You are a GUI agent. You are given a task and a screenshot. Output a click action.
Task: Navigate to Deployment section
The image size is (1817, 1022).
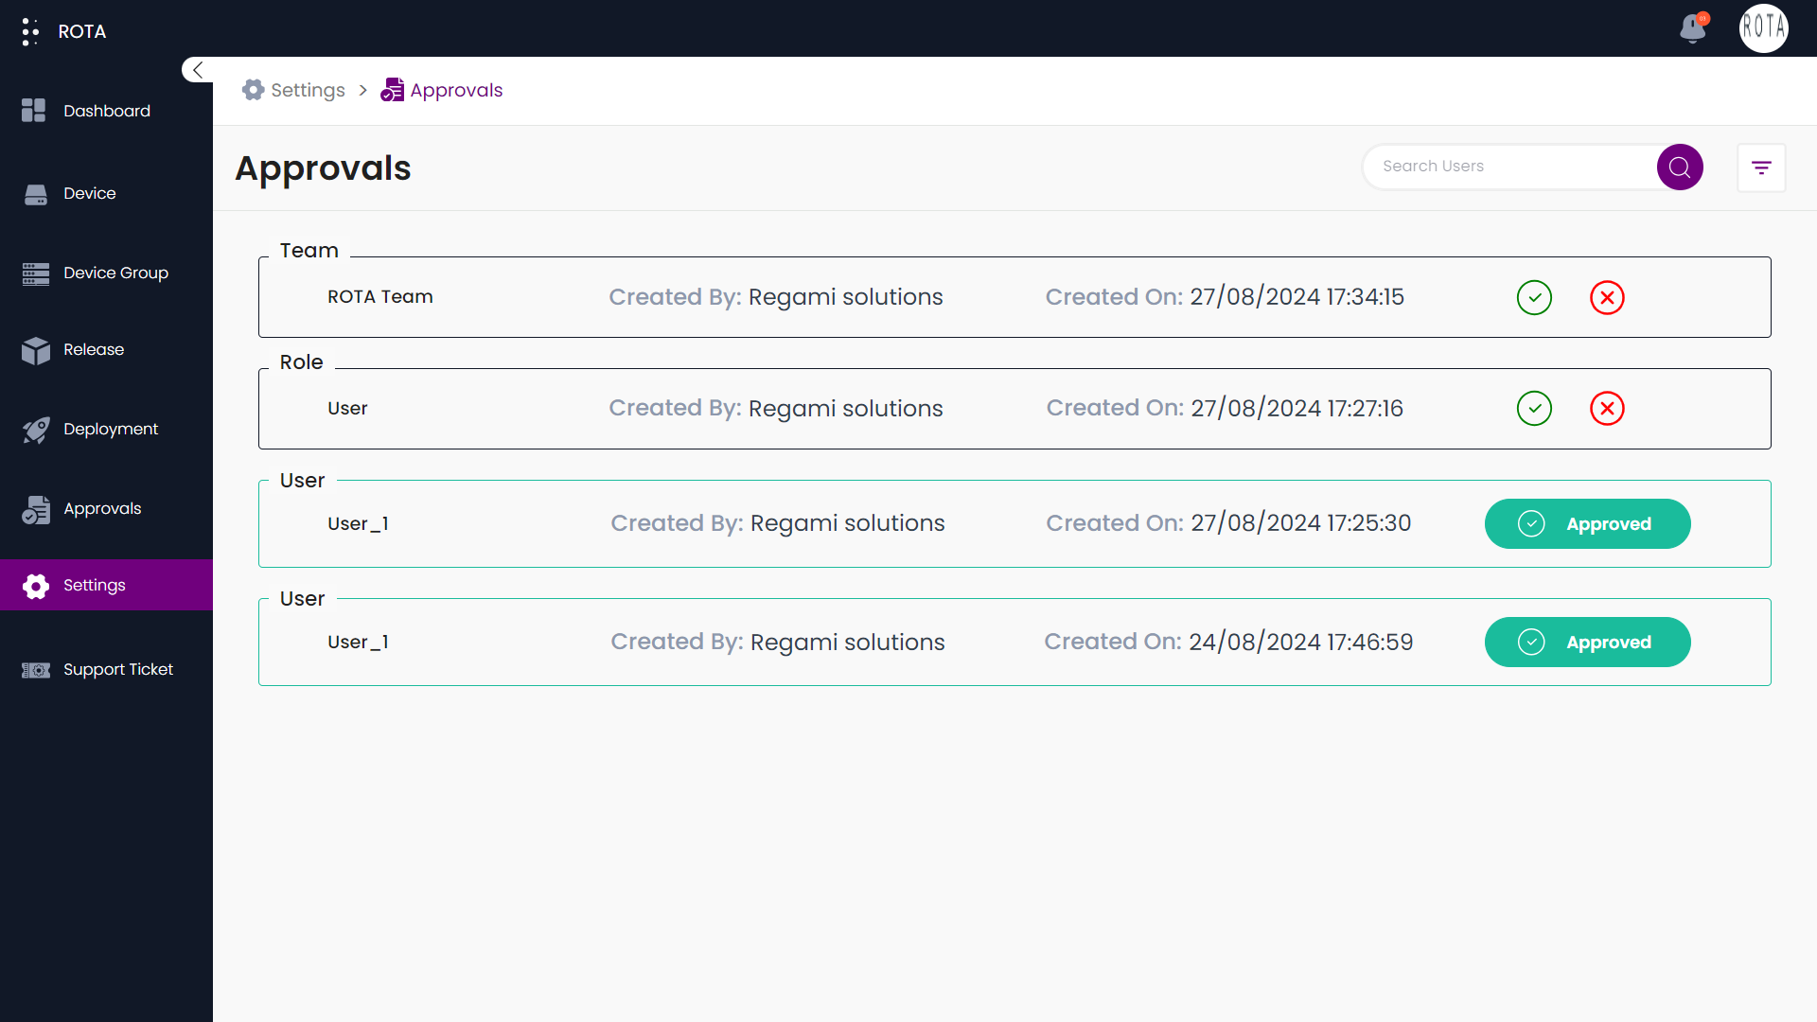111,429
